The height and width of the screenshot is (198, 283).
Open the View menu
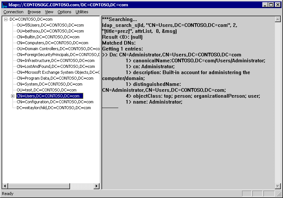pos(49,12)
